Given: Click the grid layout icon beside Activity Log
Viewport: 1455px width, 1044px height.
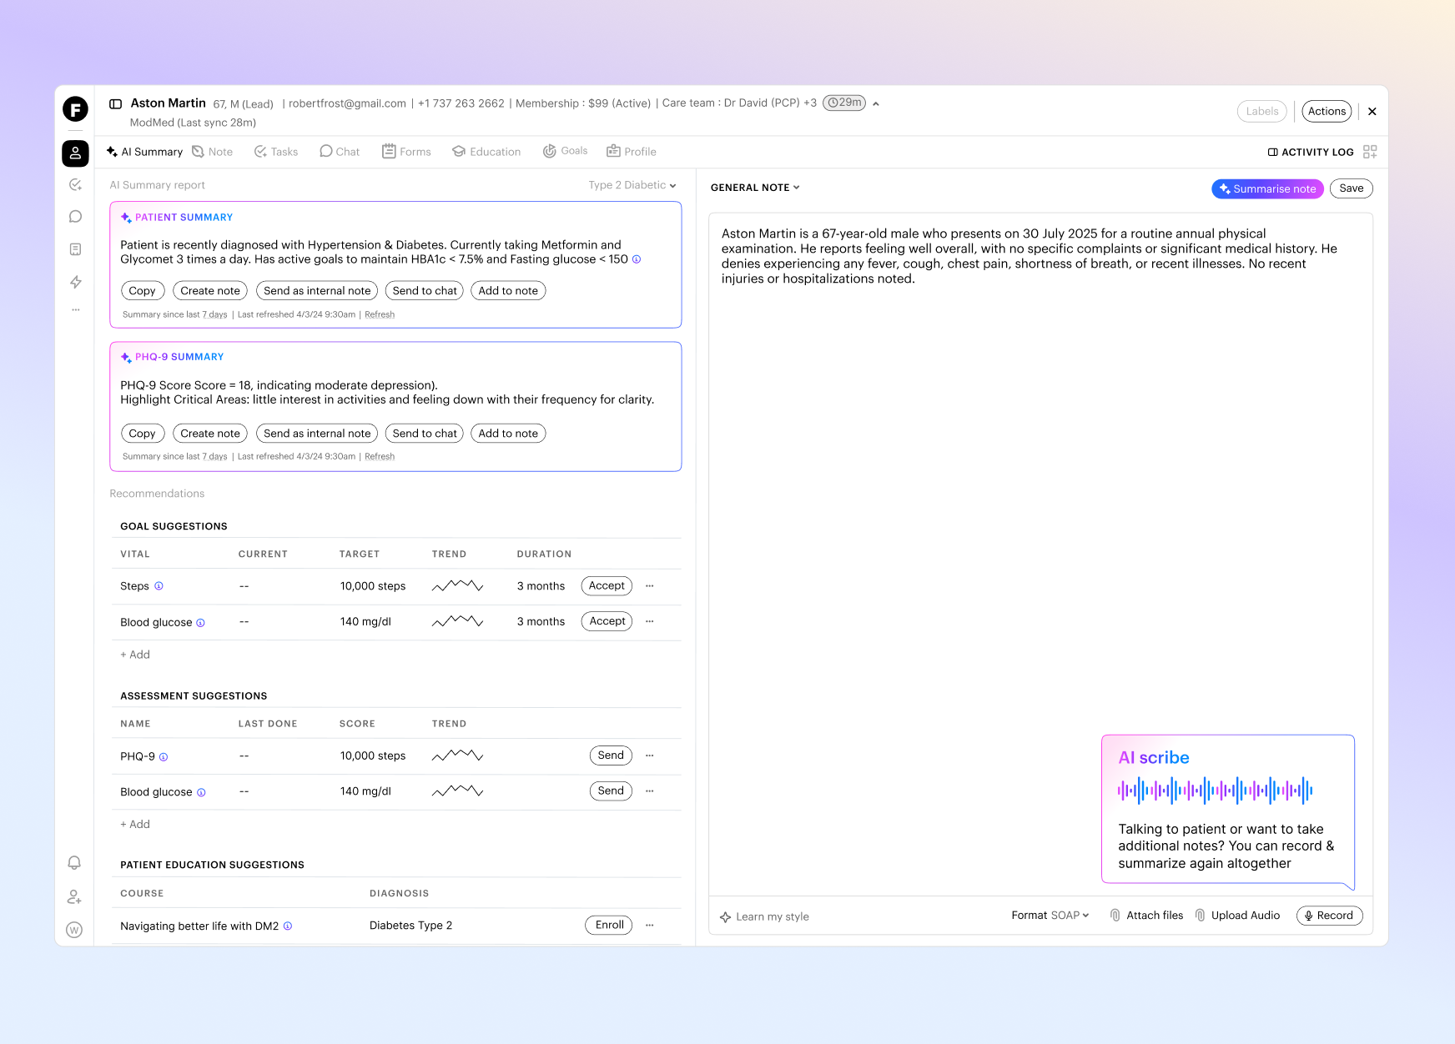Looking at the screenshot, I should (x=1369, y=152).
